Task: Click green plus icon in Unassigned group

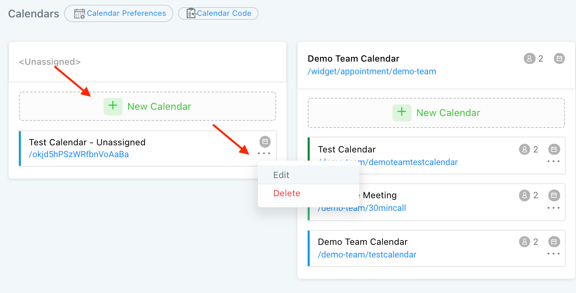Action: (x=113, y=106)
